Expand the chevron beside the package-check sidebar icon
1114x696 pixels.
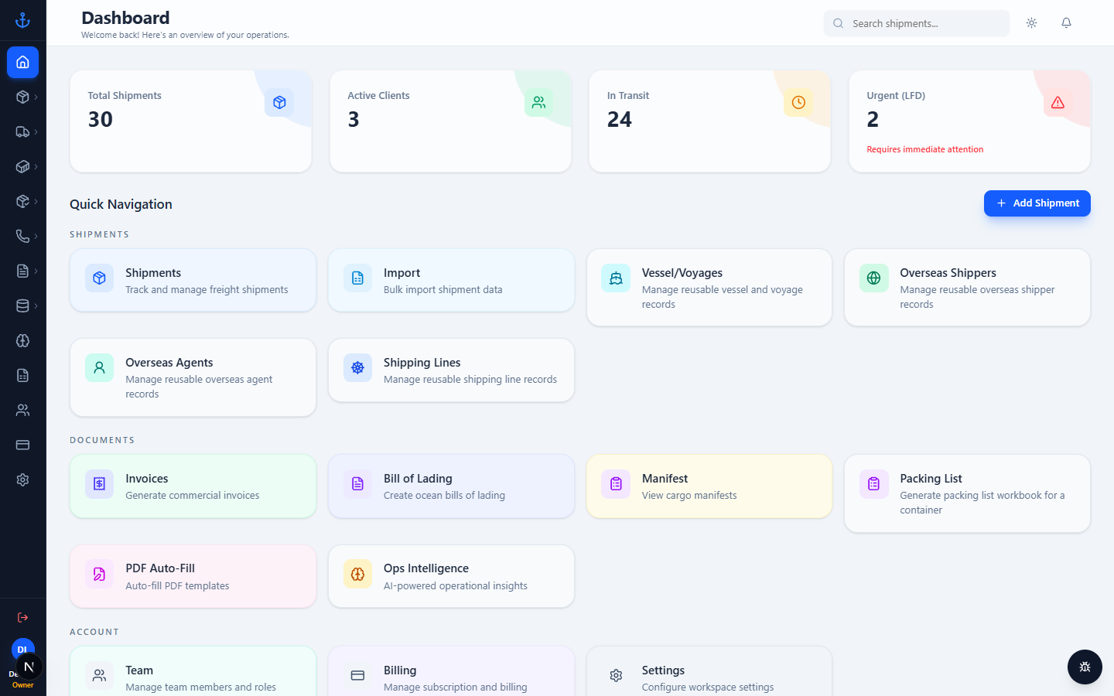click(36, 201)
